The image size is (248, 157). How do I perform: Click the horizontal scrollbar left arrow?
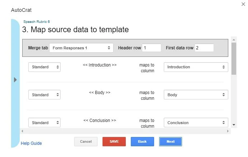pos(23,131)
